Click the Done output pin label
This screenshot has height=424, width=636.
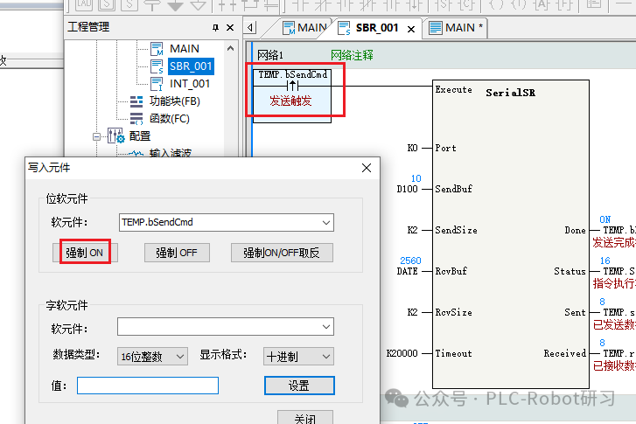tap(575, 231)
